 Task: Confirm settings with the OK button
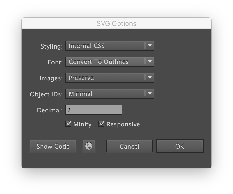pyautogui.click(x=180, y=146)
